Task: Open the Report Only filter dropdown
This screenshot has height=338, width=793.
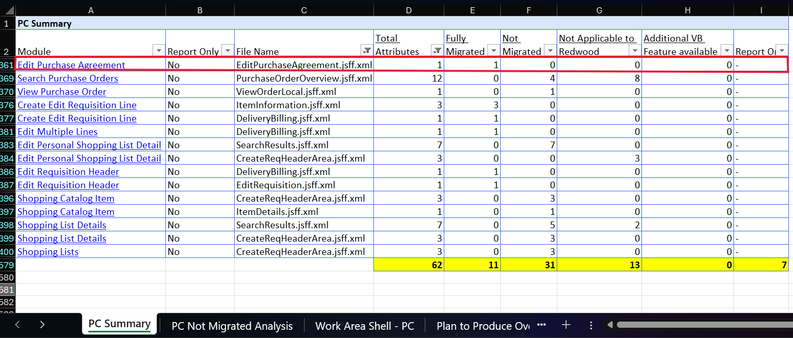Action: point(228,51)
